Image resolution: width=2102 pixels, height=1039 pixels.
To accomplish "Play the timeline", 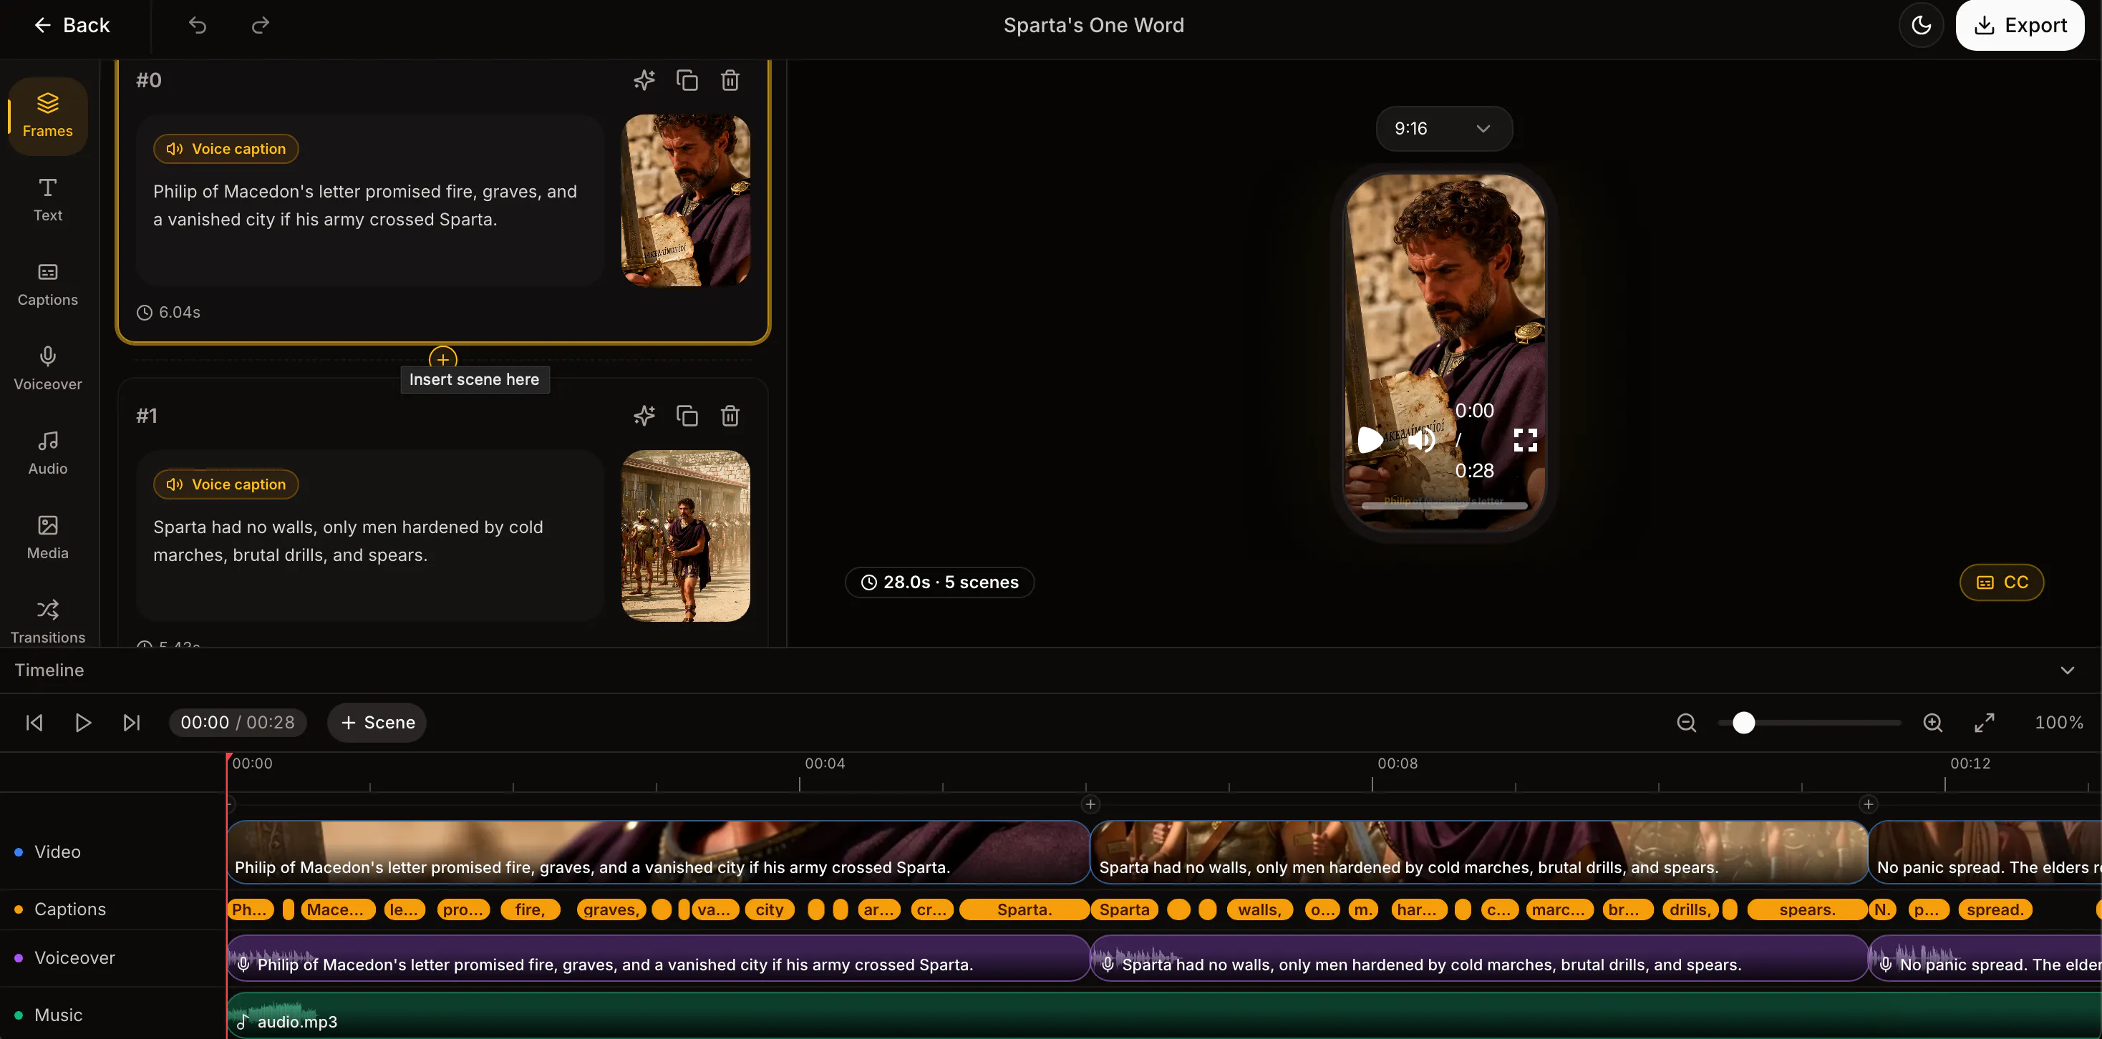I will (x=82, y=723).
